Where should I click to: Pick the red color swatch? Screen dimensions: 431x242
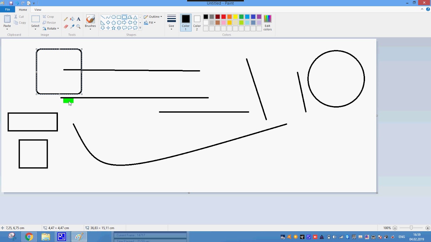224,17
